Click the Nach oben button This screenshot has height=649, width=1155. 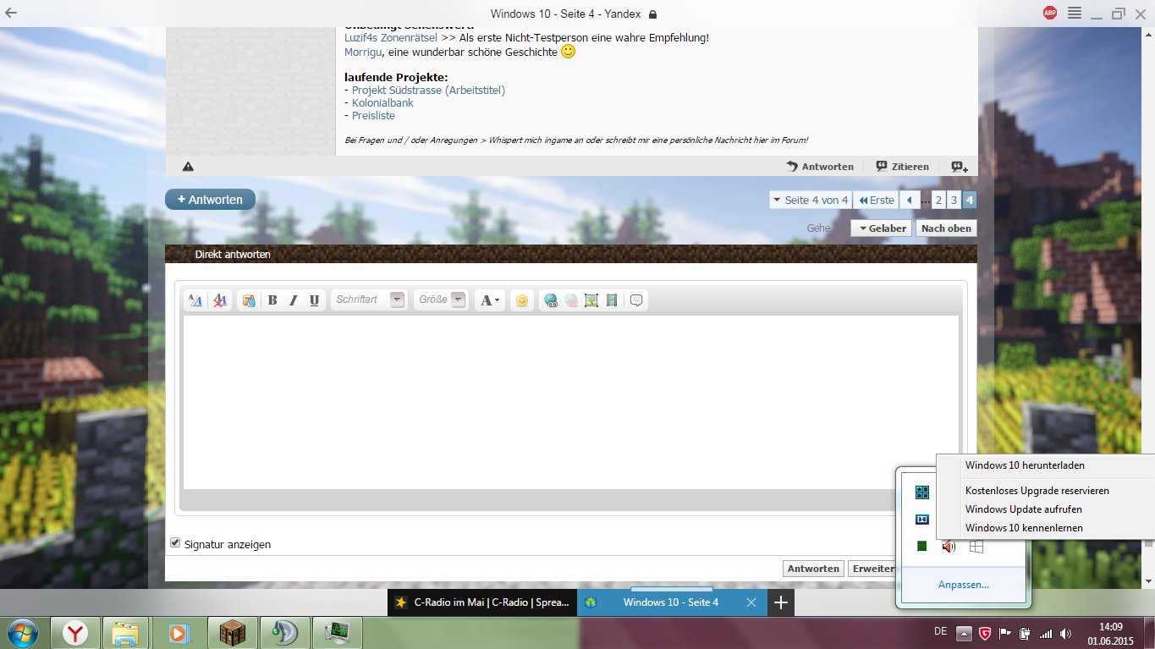point(946,228)
